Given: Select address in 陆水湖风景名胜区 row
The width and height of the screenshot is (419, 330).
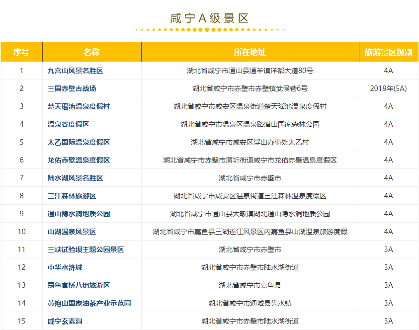Looking at the screenshot, I should [250, 178].
